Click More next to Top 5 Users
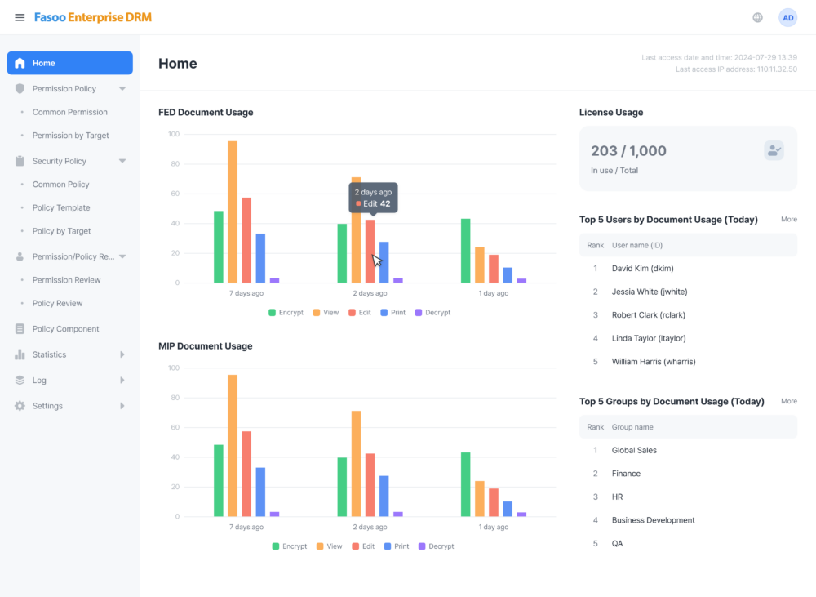 789,220
